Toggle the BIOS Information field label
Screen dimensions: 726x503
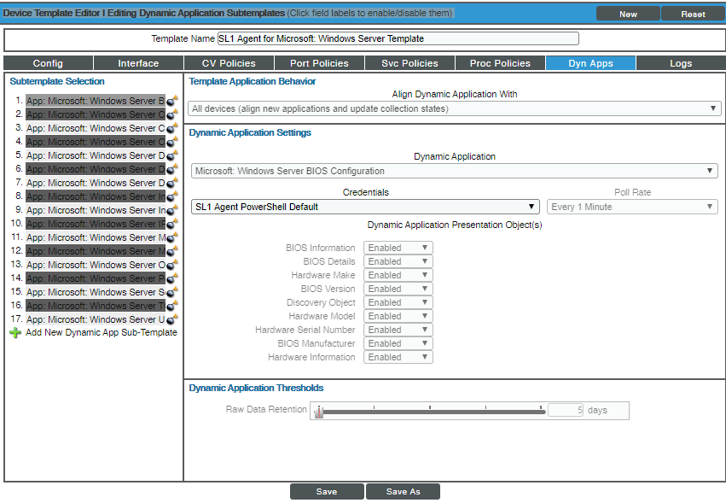point(320,248)
